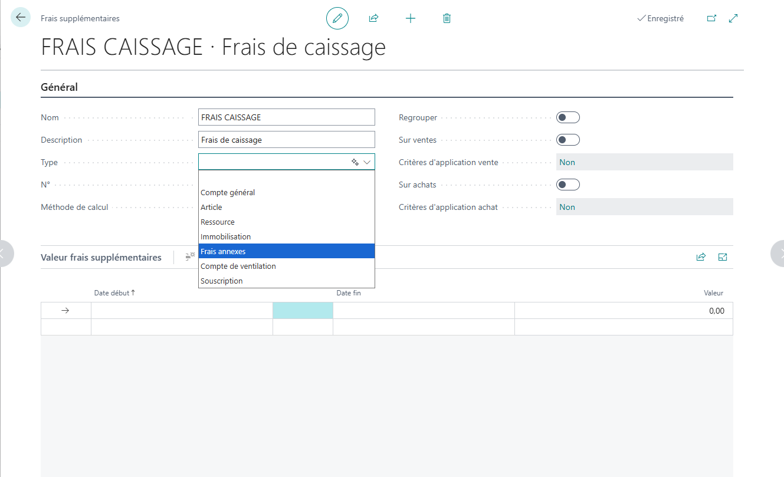Turn on the Sur achats switch
784x477 pixels.
coord(568,185)
